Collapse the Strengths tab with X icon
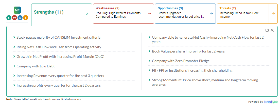280x105 pixels. (x=87, y=14)
